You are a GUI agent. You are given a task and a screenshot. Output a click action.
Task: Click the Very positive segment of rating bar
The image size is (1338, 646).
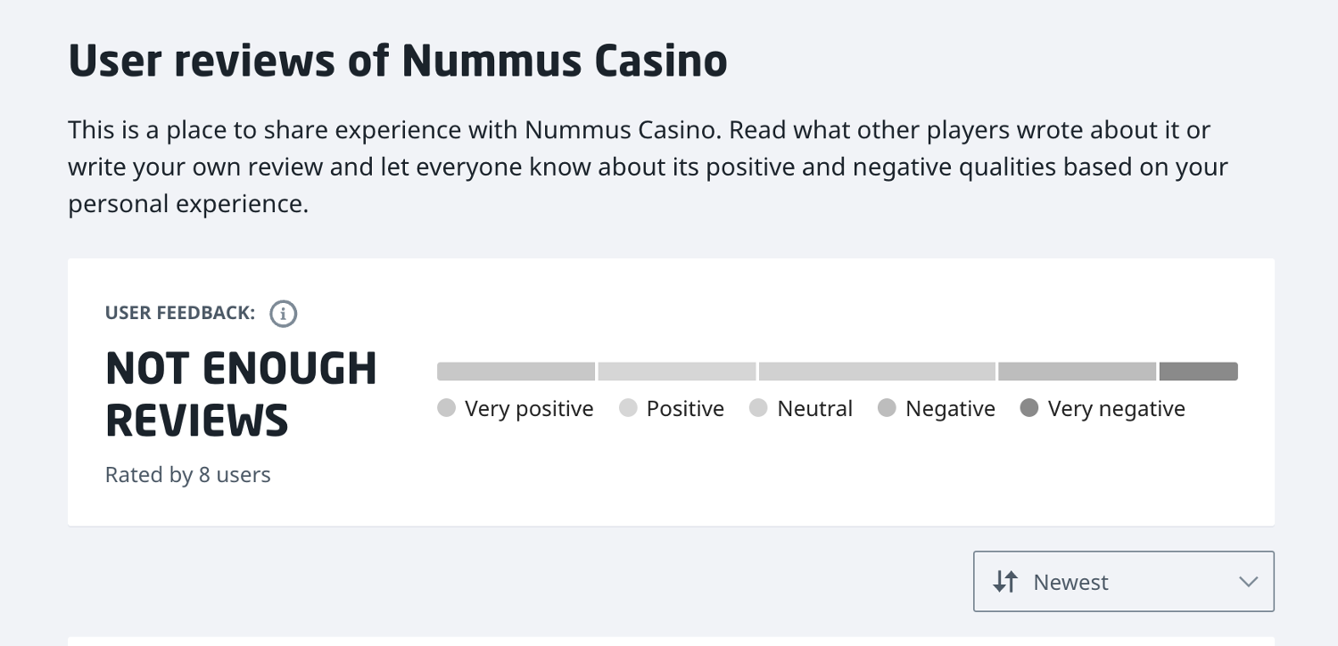tap(516, 372)
